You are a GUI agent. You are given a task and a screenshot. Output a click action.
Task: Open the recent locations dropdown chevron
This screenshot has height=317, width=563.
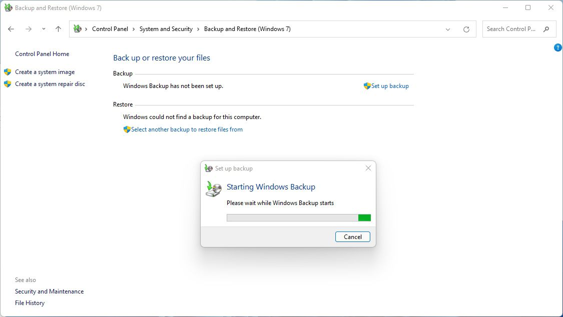click(x=44, y=29)
